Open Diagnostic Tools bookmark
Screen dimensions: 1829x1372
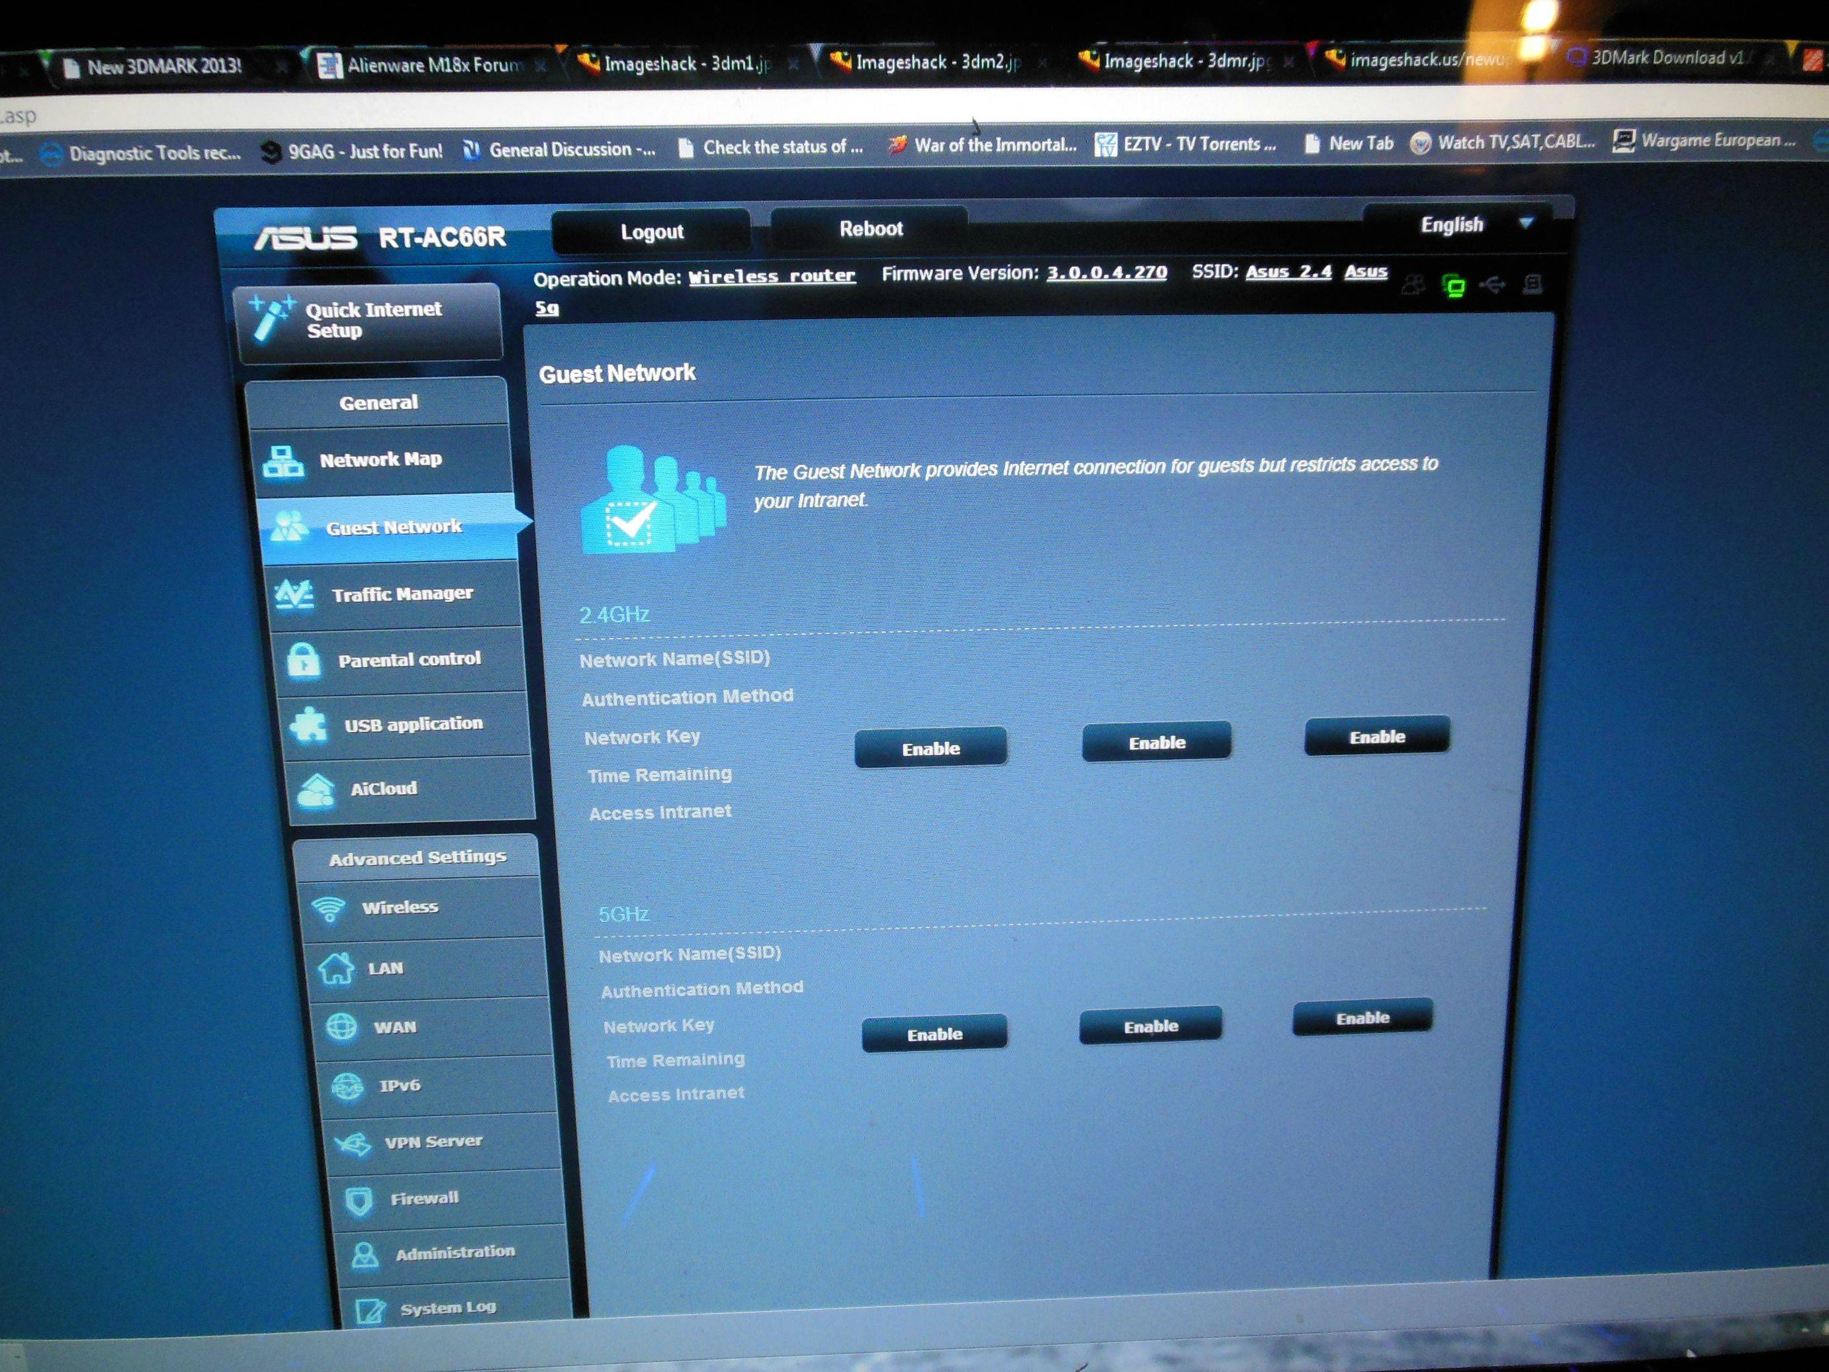tap(140, 153)
